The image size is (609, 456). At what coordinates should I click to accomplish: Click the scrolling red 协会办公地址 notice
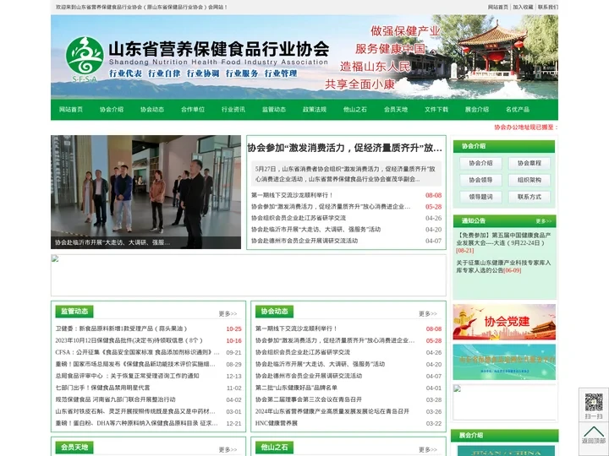point(526,128)
